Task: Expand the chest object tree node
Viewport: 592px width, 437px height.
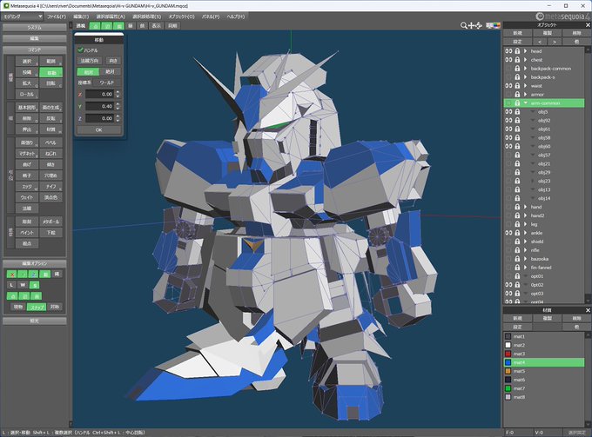Action: coord(525,60)
